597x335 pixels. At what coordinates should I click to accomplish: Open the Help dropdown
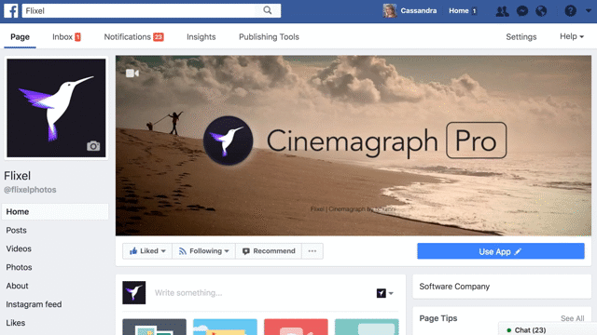click(572, 36)
